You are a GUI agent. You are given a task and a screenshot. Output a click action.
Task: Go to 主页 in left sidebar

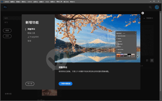(6, 18)
